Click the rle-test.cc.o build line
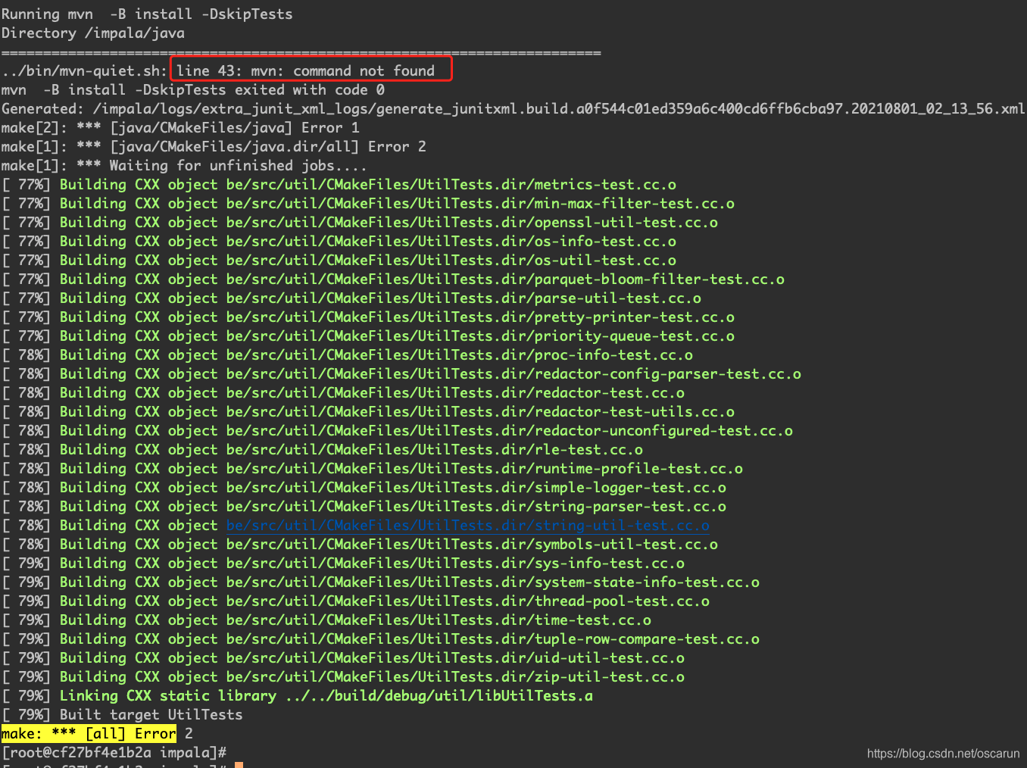 click(323, 450)
